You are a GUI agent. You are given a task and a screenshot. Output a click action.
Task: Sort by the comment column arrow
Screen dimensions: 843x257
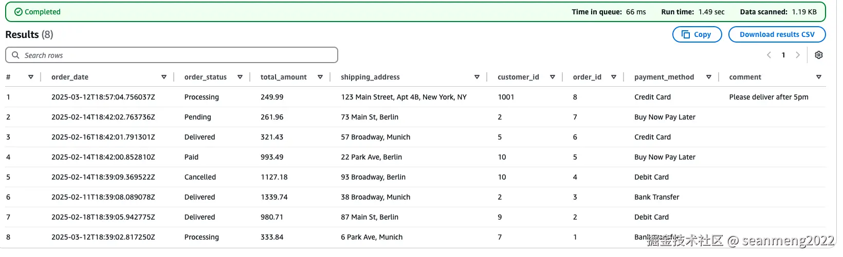[x=819, y=77]
